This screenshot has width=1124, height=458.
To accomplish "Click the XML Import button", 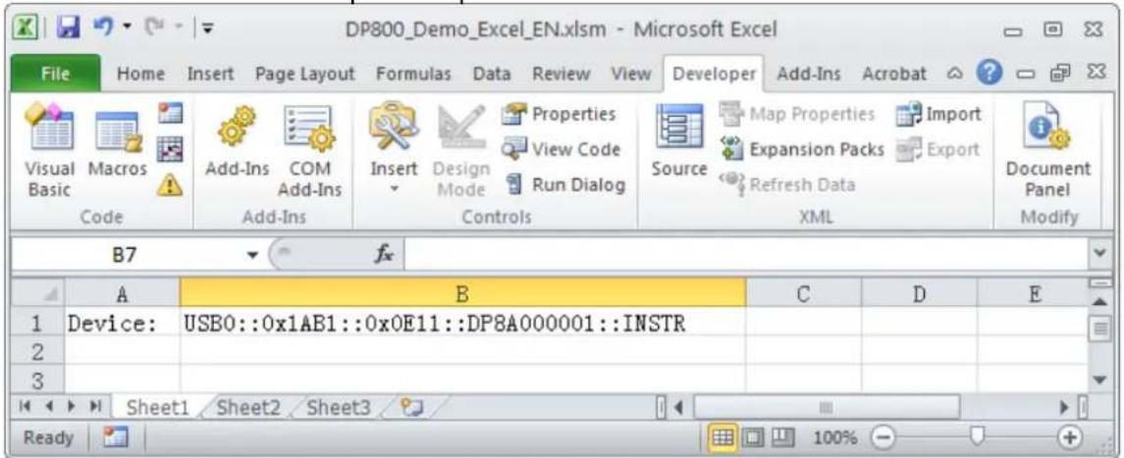I will click(x=937, y=114).
